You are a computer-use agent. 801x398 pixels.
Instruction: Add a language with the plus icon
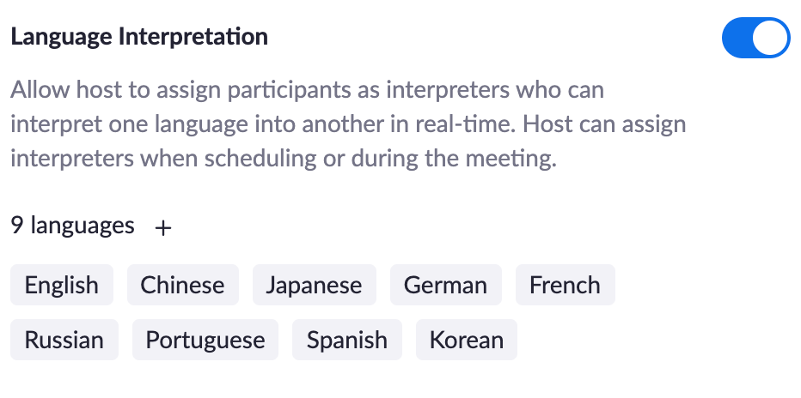pos(163,228)
